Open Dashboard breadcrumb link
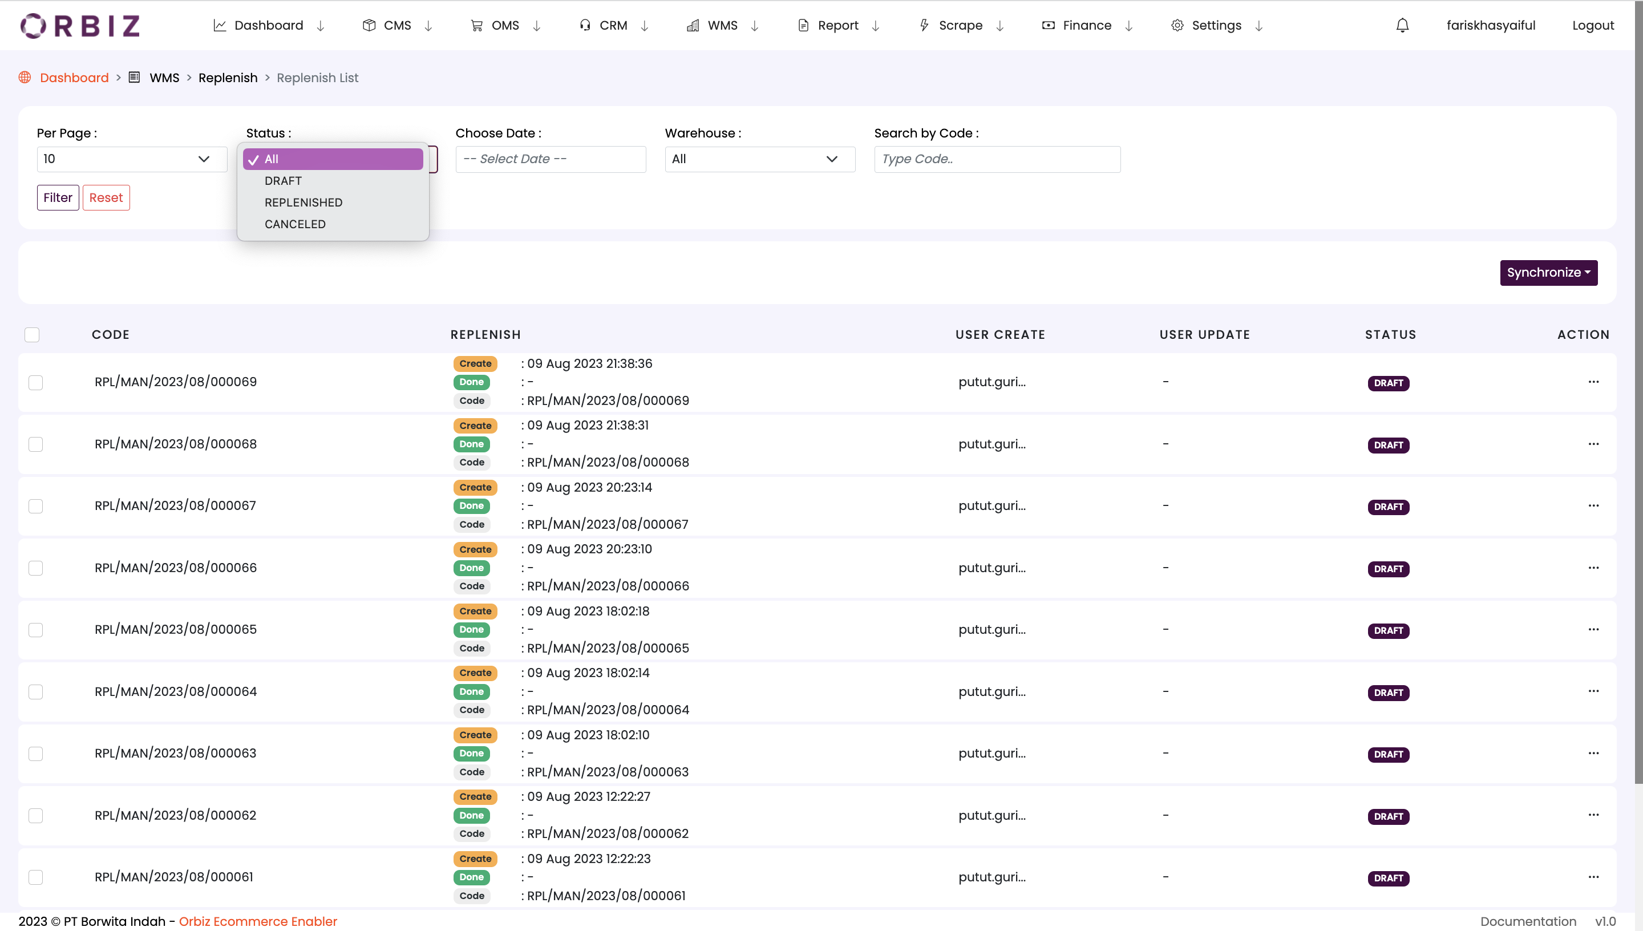Viewport: 1643px width, 931px height. [x=74, y=78]
